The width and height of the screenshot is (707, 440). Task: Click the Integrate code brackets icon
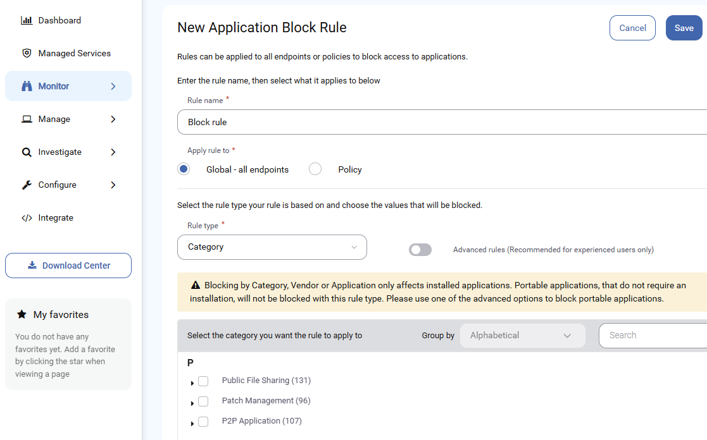pos(27,218)
